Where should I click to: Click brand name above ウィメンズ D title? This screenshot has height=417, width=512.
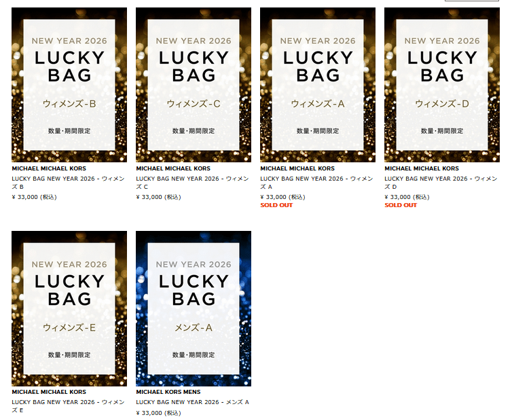click(x=422, y=168)
